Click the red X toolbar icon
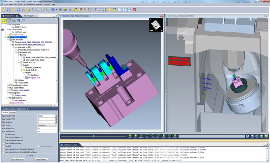The height and width of the screenshot is (163, 270). [x=134, y=10]
